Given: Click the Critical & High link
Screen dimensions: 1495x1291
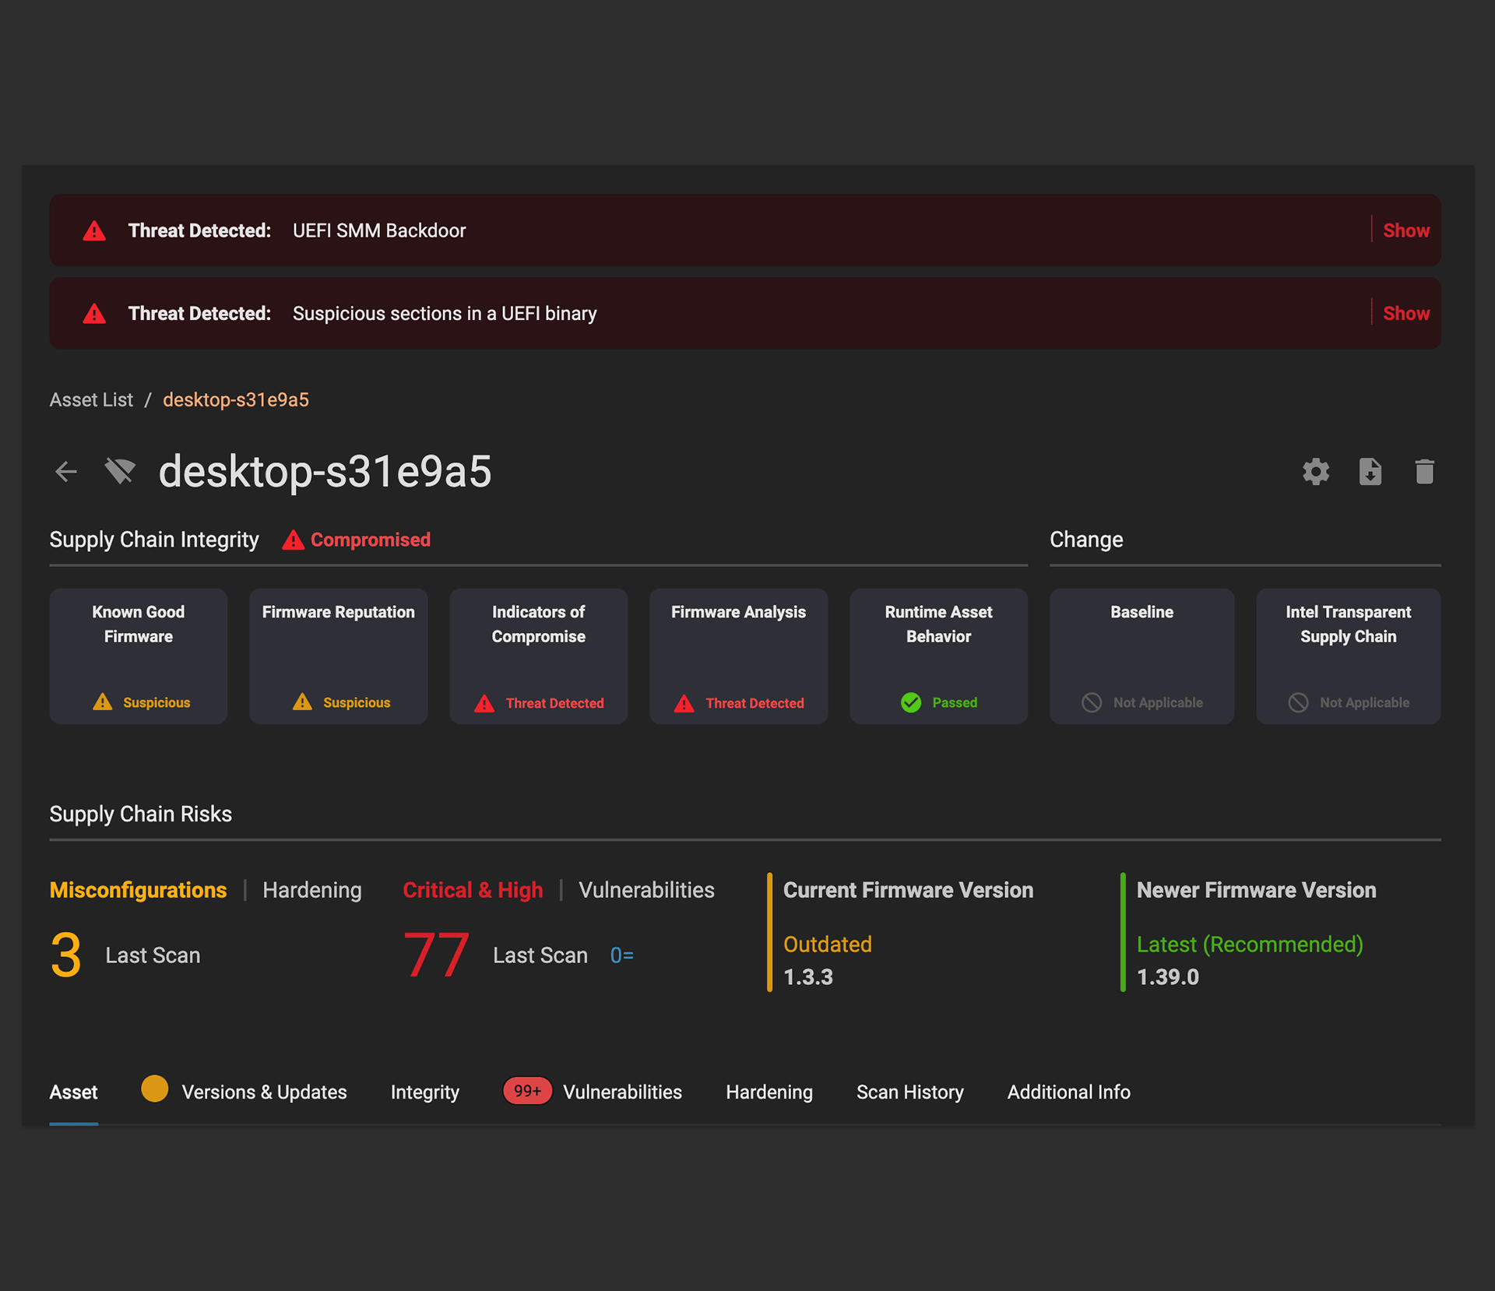Looking at the screenshot, I should (x=473, y=890).
